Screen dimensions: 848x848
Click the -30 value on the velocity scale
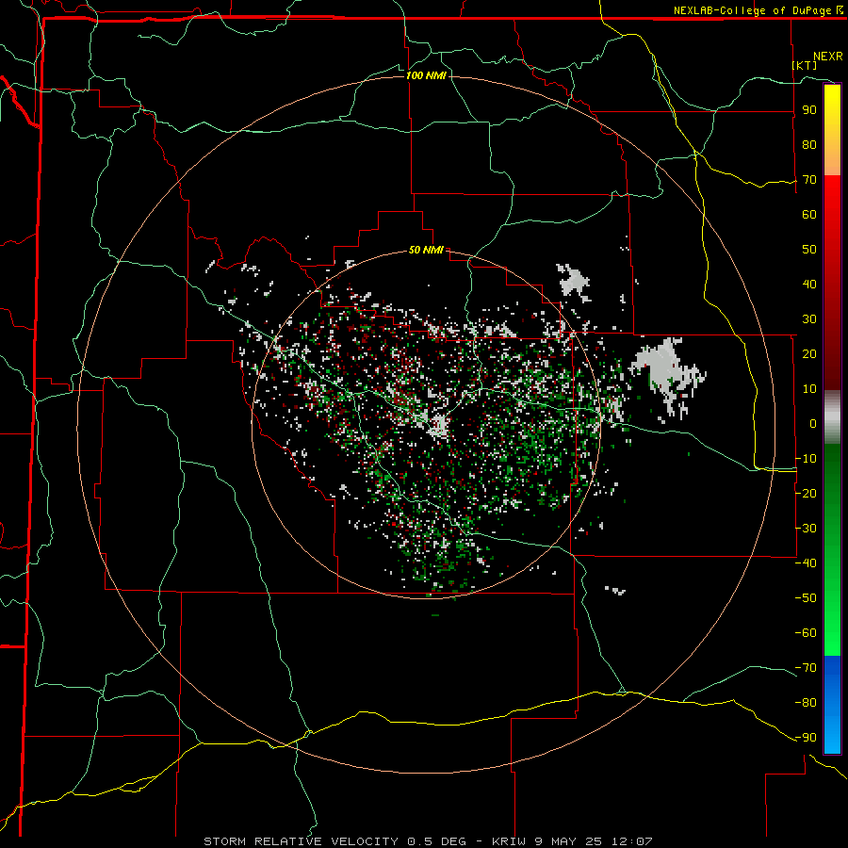coord(806,529)
